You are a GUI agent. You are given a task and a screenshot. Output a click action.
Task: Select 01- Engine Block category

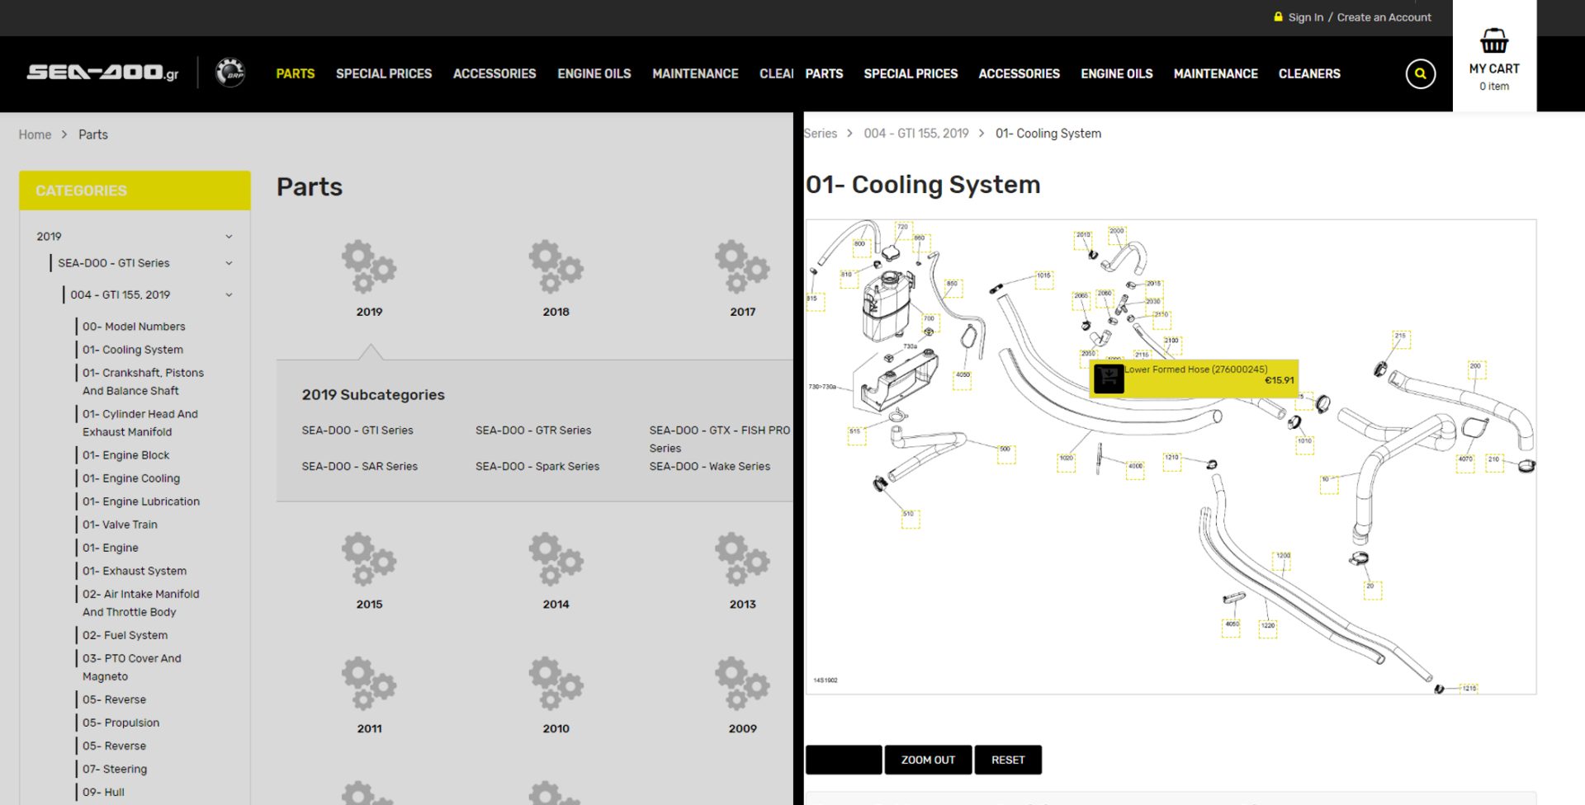pyautogui.click(x=125, y=455)
